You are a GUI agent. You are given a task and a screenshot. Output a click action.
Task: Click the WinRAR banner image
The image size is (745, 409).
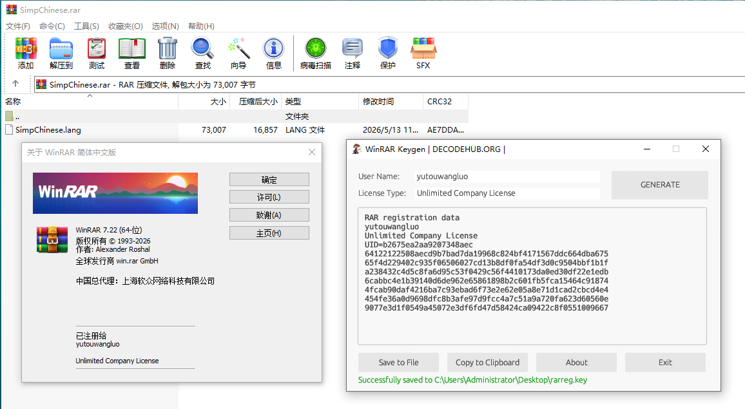115,193
